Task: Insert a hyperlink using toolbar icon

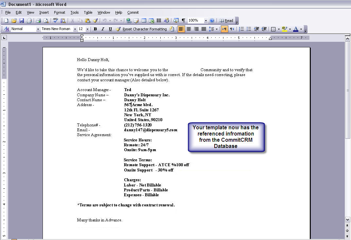Action: [x=129, y=21]
